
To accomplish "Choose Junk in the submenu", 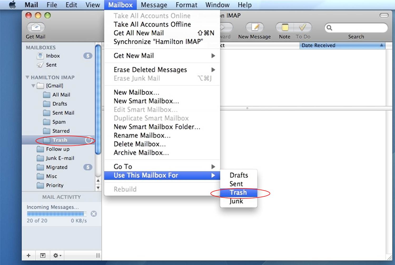I will 239,201.
